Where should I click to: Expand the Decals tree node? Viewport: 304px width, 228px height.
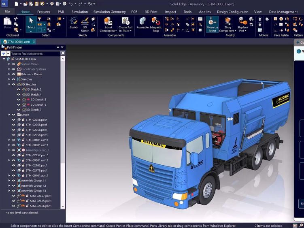(9, 115)
